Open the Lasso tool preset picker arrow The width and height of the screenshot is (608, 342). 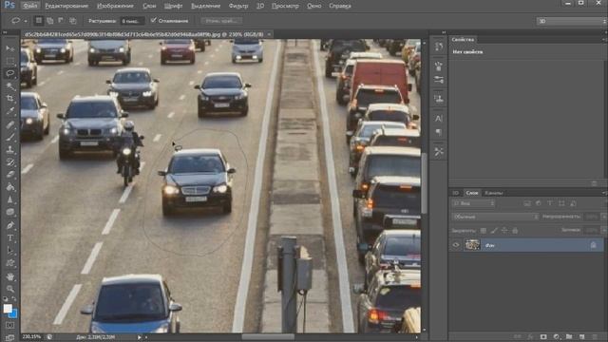26,21
